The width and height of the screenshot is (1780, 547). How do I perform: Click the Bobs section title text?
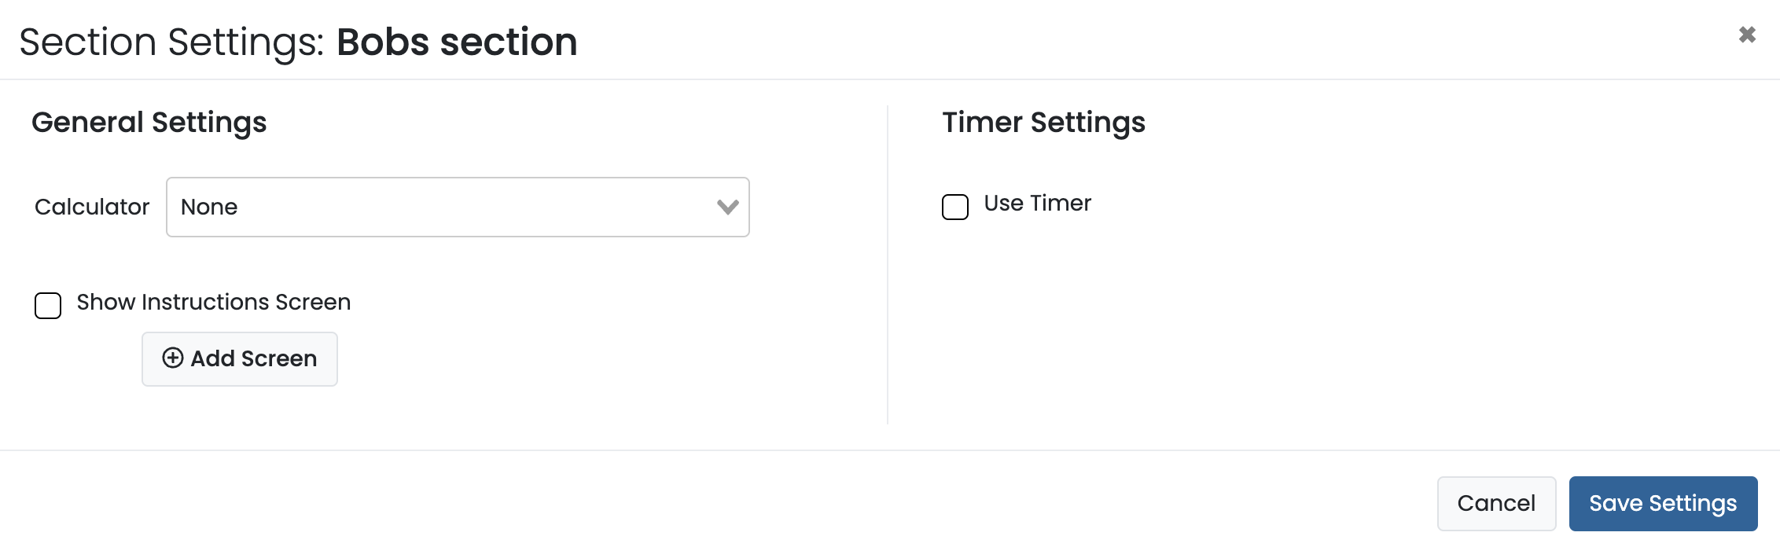tap(457, 42)
